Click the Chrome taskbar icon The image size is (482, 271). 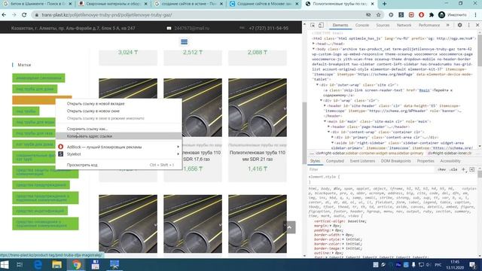76,265
